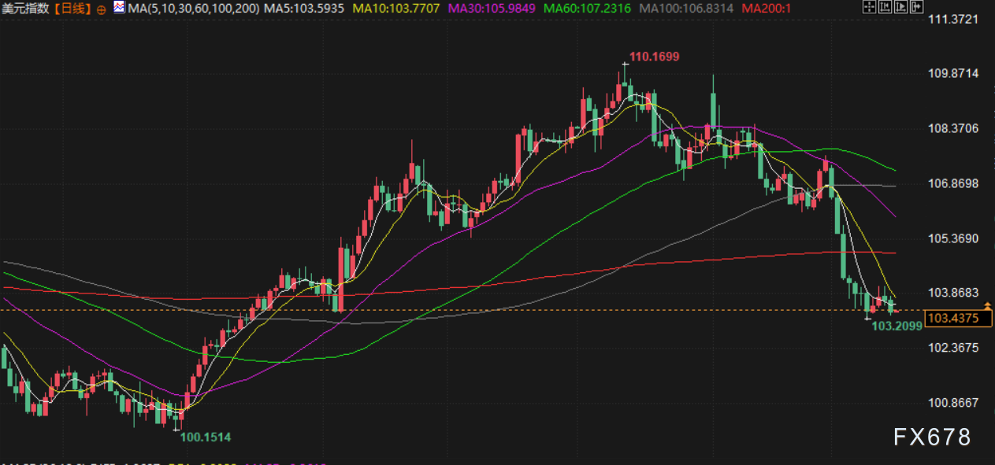Click the 106.8698 price axis label

pos(953,183)
